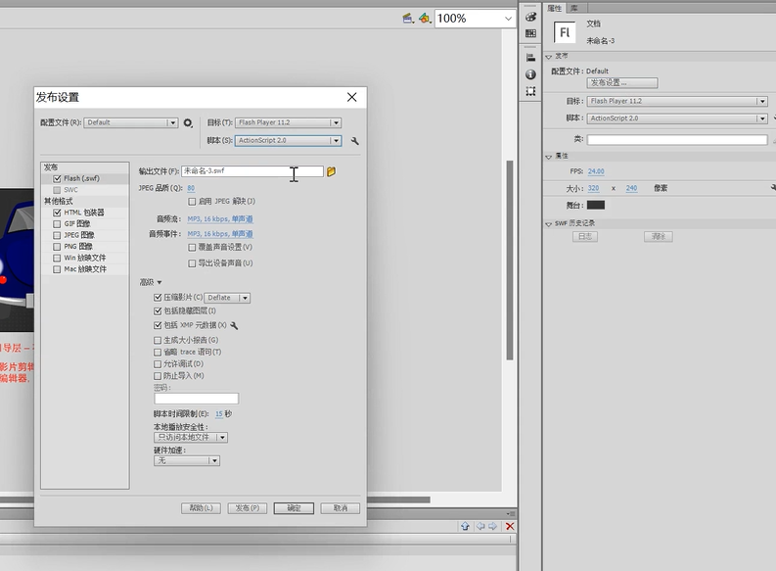Enable protect from import checkbox
This screenshot has height=571, width=776.
pyautogui.click(x=158, y=376)
